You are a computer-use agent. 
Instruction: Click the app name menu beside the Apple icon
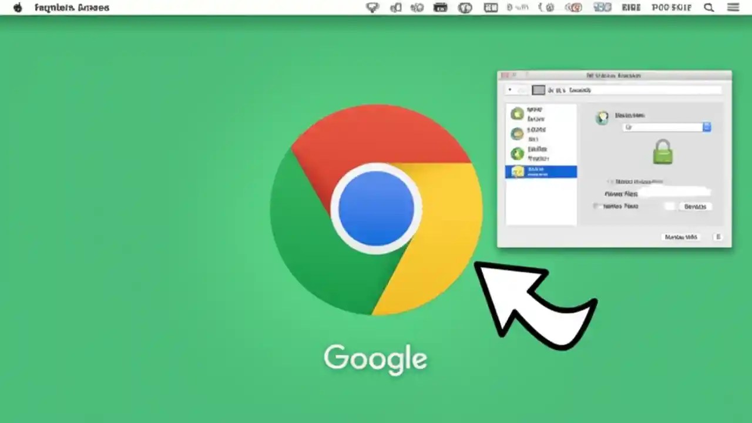(70, 8)
